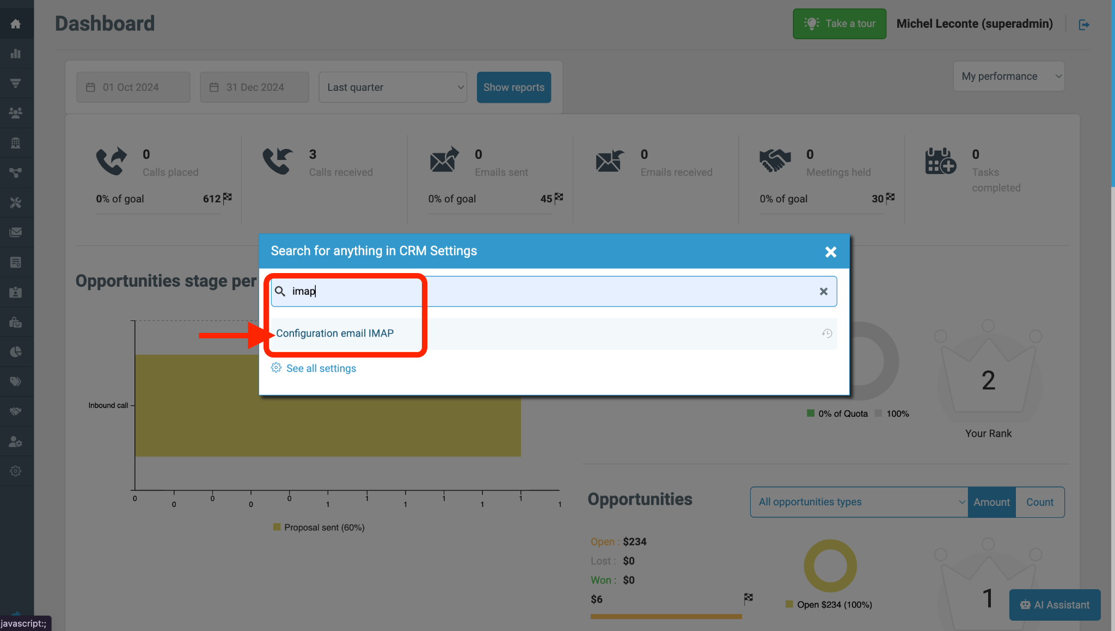Open the user settings sidebar icon
The height and width of the screenshot is (631, 1115).
click(x=16, y=441)
